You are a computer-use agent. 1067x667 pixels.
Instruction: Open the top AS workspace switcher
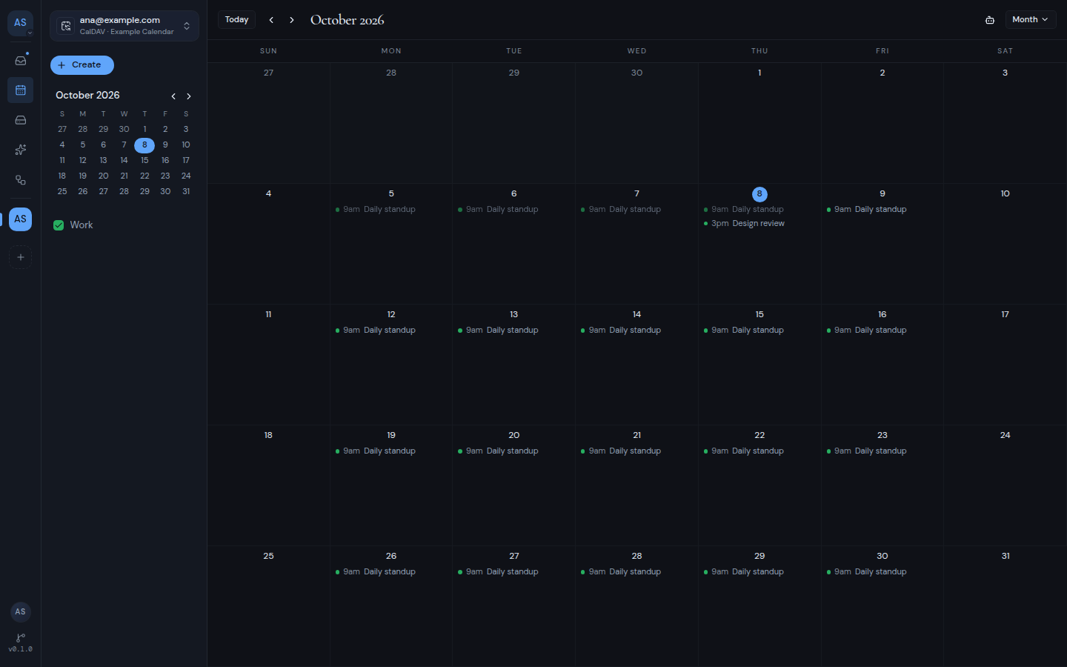21,24
